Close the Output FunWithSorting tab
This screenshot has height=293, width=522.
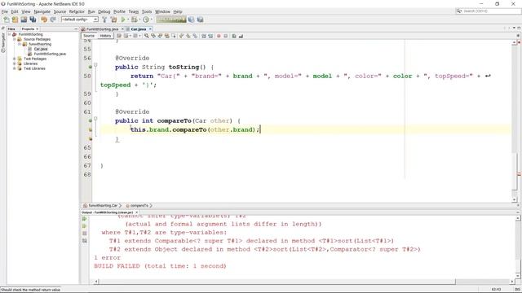coord(137,212)
